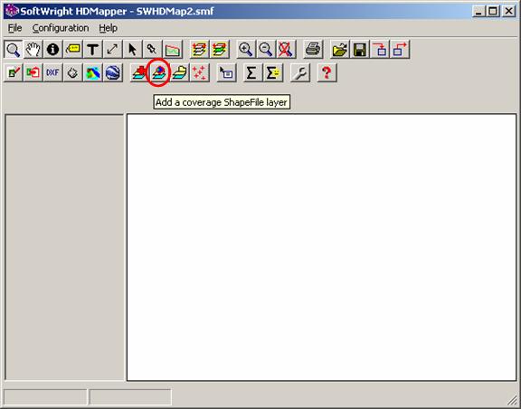
Task: Toggle the magnifier zoom tool
Action: coord(14,50)
